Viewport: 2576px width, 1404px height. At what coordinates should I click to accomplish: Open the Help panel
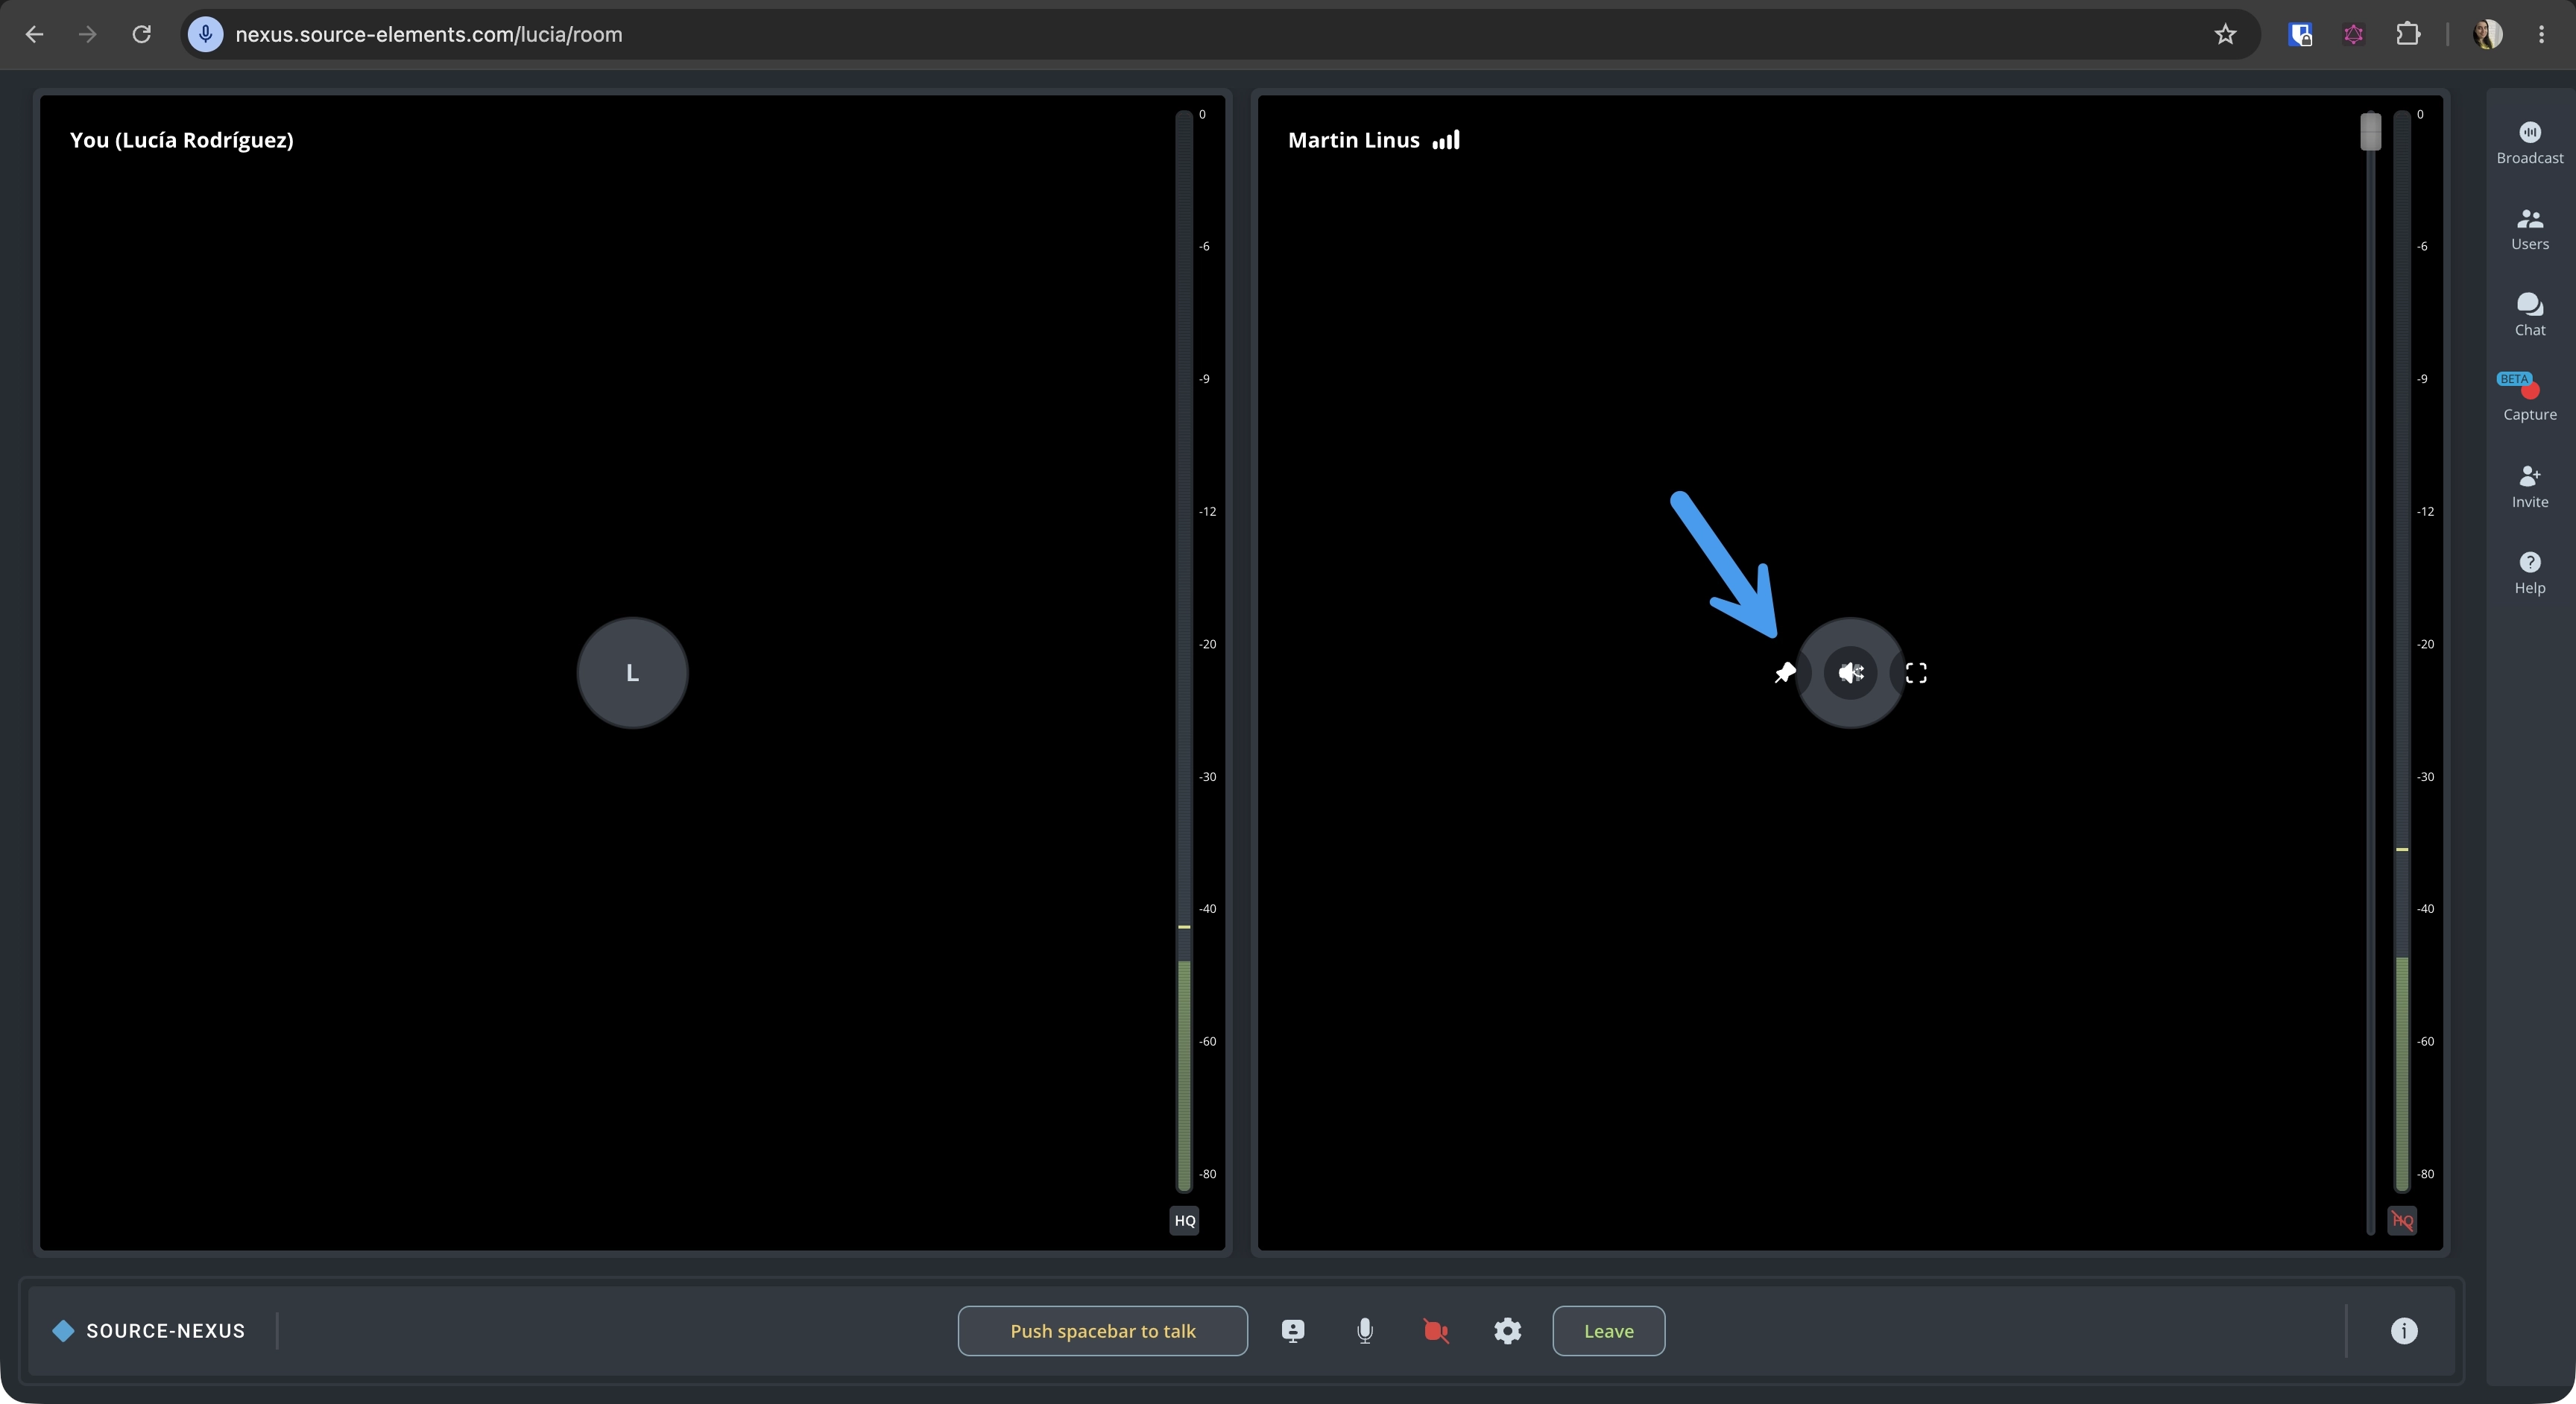coord(2529,573)
